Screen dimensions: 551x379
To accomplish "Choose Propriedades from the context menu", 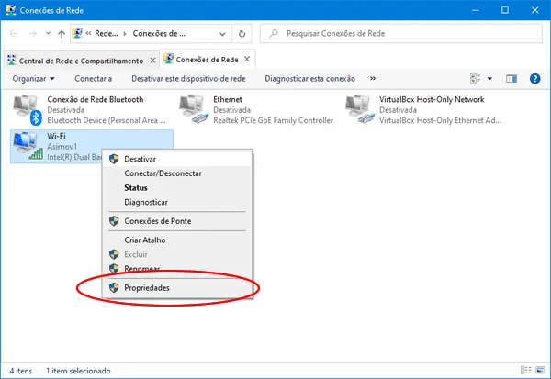I will coord(147,288).
